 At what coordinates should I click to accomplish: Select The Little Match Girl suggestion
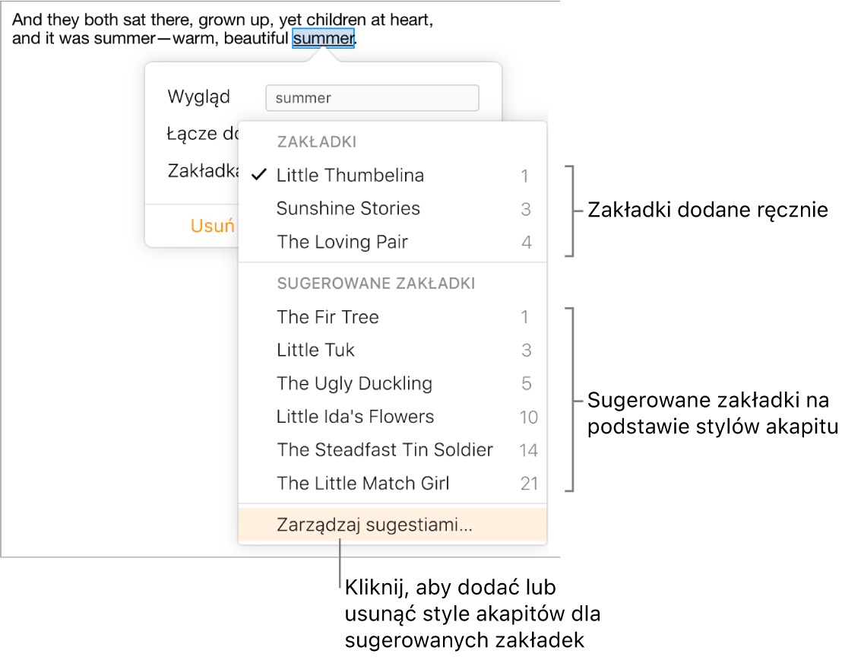363,484
